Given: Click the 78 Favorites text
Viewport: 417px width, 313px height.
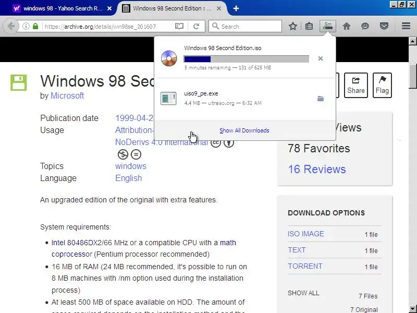Looking at the screenshot, I should [319, 148].
